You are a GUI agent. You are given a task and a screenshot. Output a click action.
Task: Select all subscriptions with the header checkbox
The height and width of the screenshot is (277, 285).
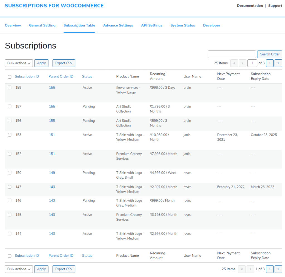point(9,76)
